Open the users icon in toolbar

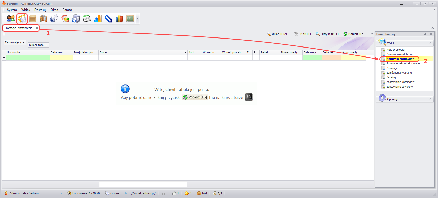tap(11, 18)
